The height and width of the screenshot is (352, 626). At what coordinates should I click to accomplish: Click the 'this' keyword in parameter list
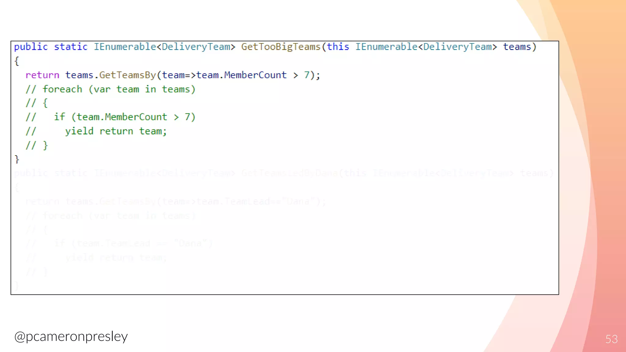point(338,47)
